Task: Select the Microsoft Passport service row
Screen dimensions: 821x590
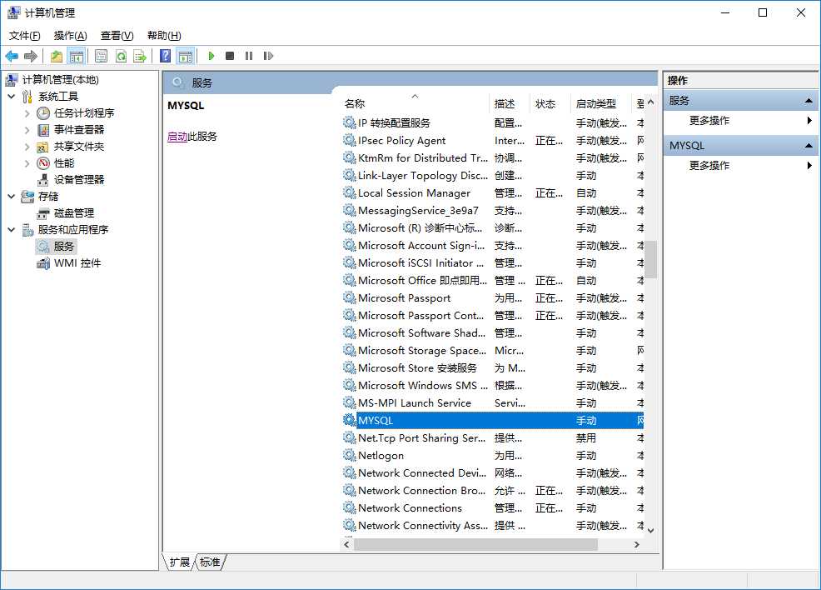Action: click(x=493, y=298)
